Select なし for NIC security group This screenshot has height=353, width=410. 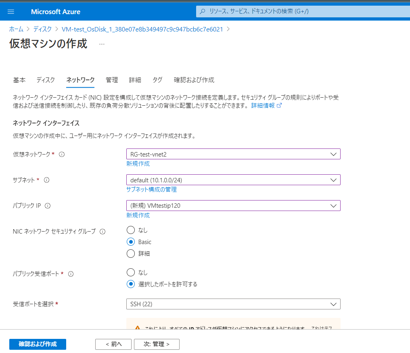131,230
